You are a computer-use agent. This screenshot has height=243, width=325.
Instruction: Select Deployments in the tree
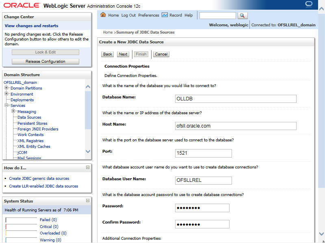point(22,100)
